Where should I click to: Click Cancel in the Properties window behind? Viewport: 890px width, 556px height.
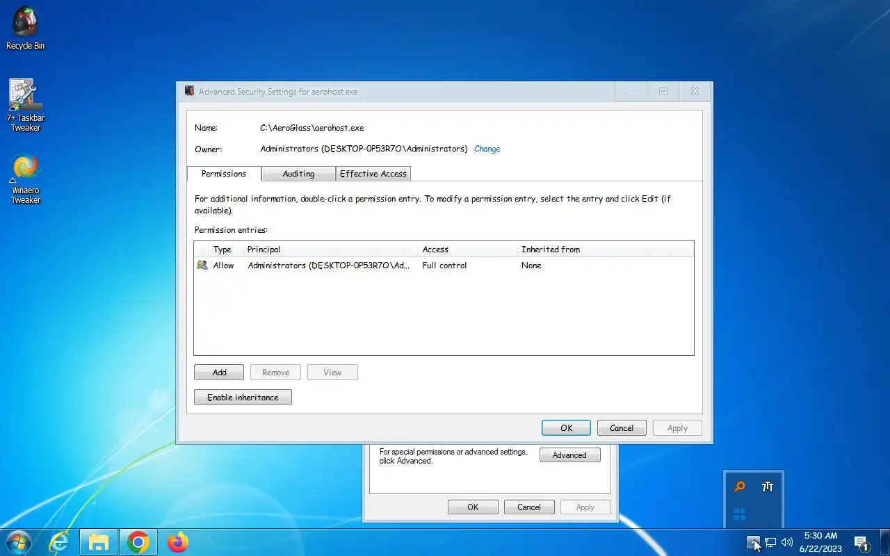point(529,507)
